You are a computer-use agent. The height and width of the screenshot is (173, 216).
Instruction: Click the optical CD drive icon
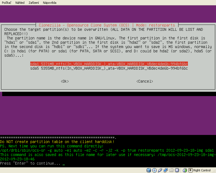point(154,170)
